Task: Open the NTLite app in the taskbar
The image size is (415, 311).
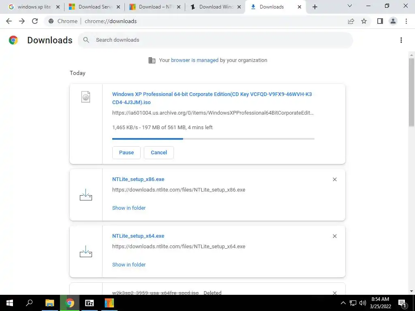Action: [109, 303]
